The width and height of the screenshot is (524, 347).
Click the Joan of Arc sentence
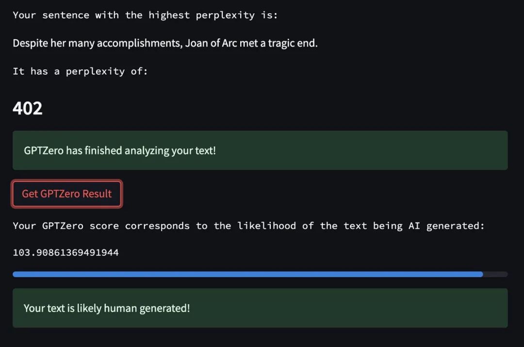point(165,44)
